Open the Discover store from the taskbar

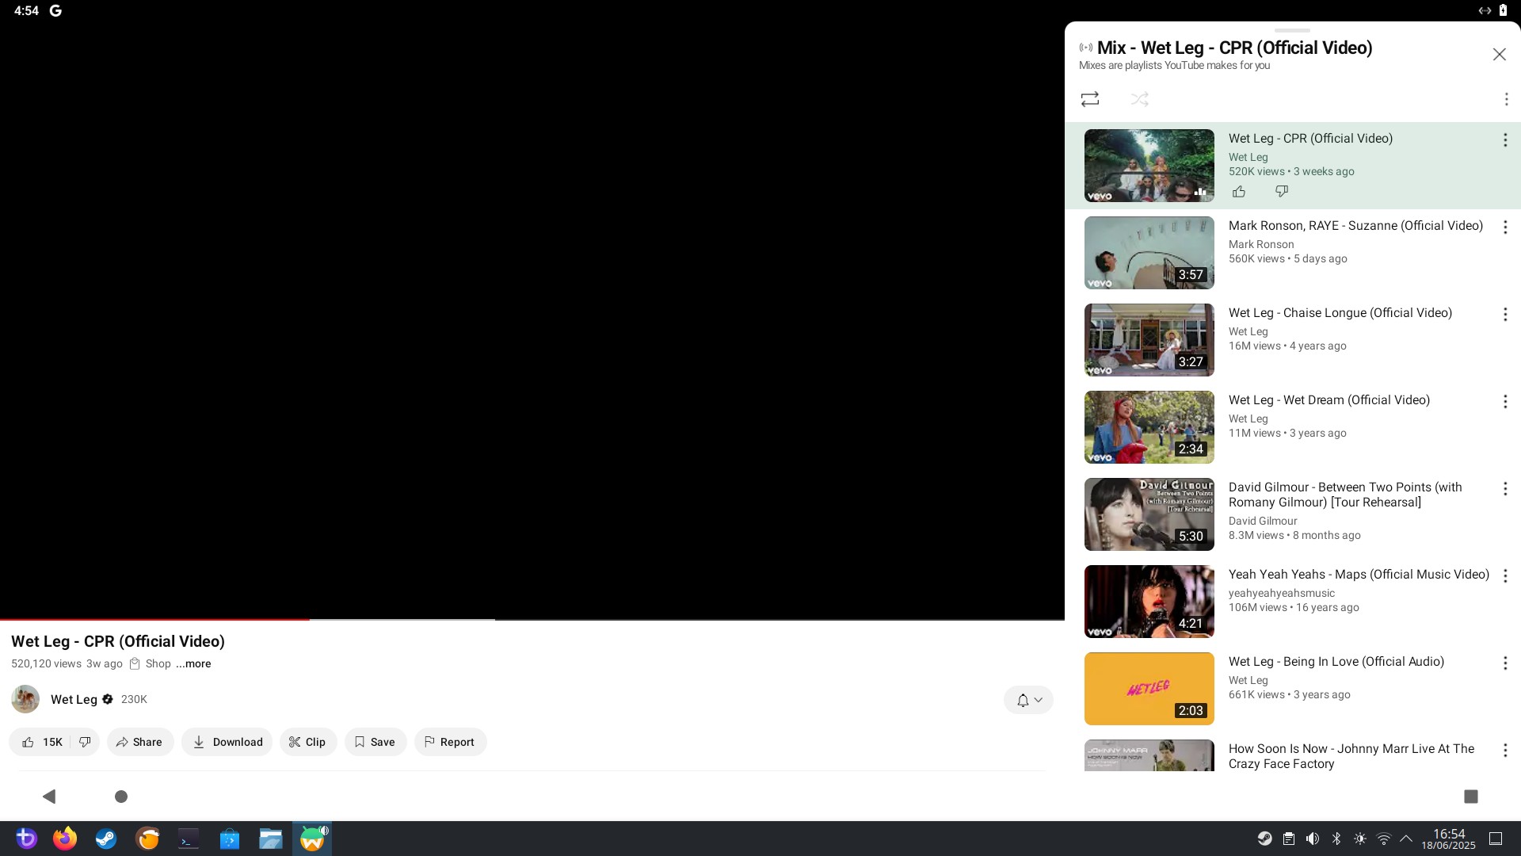coord(230,839)
